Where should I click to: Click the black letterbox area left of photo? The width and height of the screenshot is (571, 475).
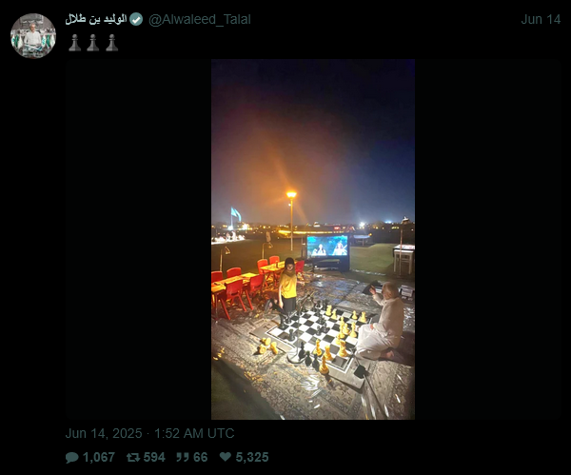tap(138, 239)
